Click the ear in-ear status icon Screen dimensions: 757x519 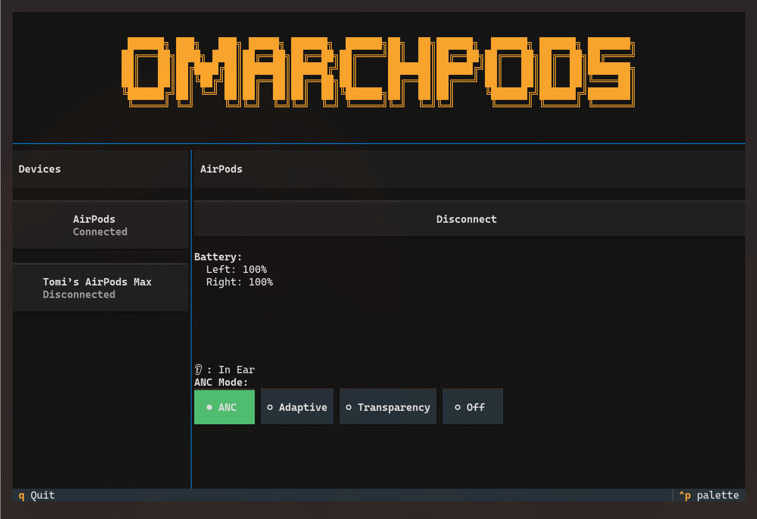199,369
